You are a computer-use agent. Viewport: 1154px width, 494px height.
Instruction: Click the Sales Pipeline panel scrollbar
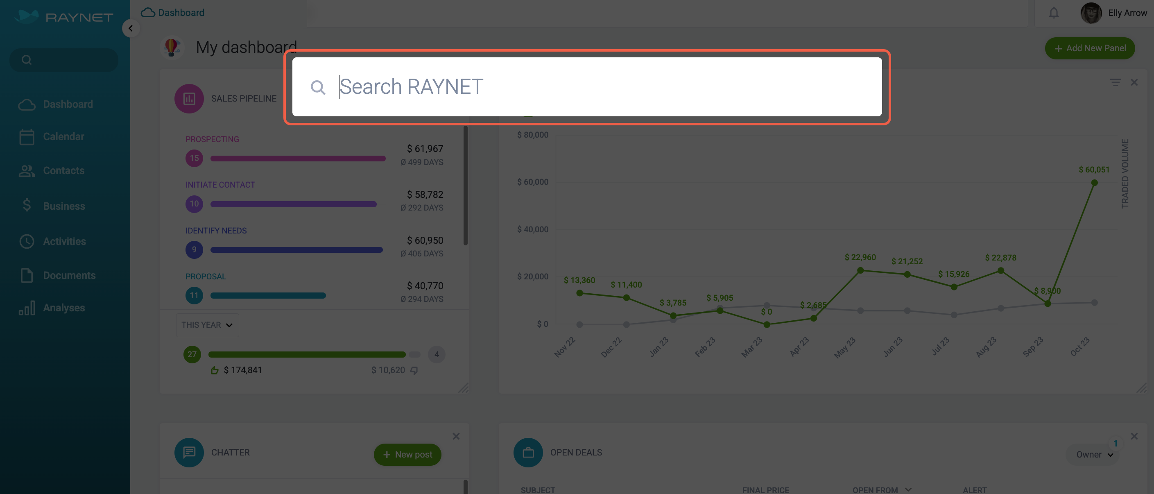(466, 186)
